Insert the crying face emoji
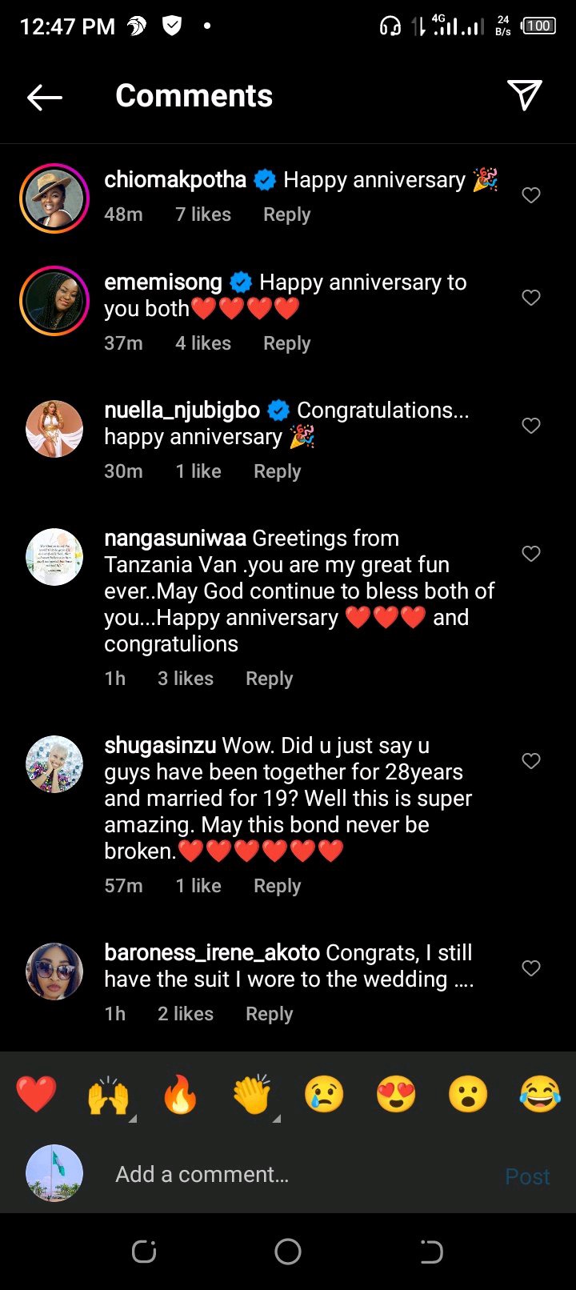Viewport: 576px width, 1290px height. tap(324, 1095)
